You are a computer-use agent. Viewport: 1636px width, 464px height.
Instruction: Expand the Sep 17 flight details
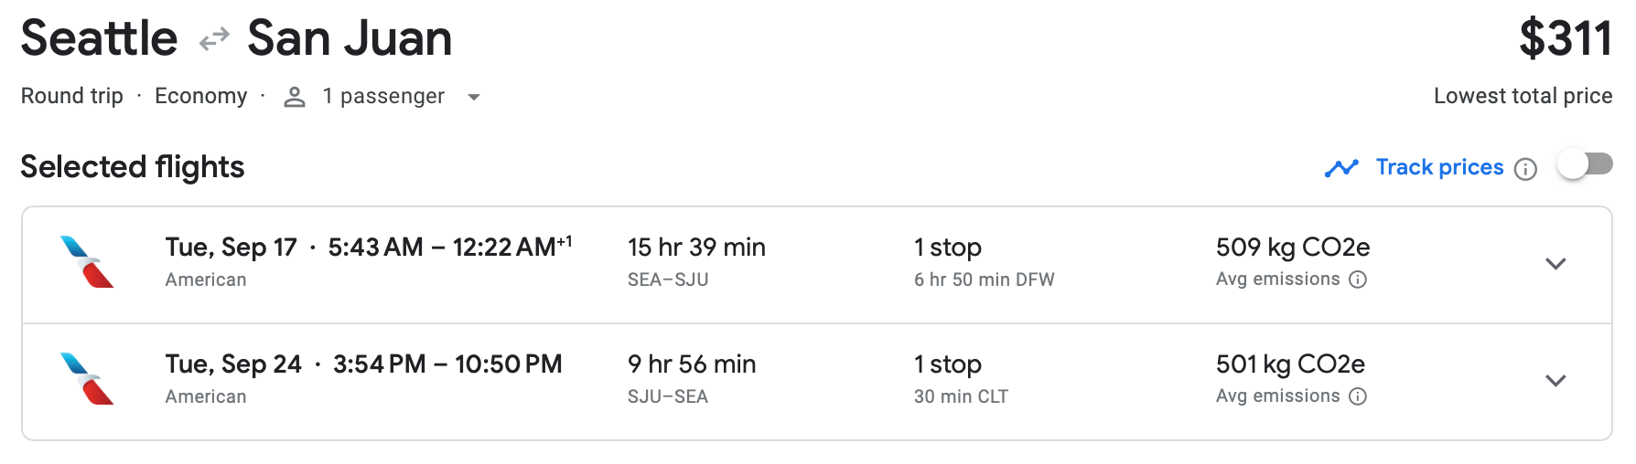(x=1555, y=264)
